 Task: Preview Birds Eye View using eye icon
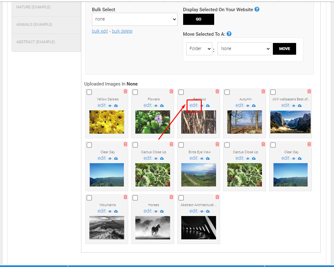pyautogui.click(x=202, y=159)
